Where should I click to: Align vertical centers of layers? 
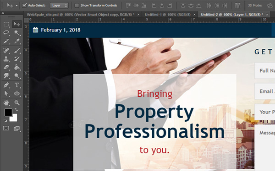[136, 5]
